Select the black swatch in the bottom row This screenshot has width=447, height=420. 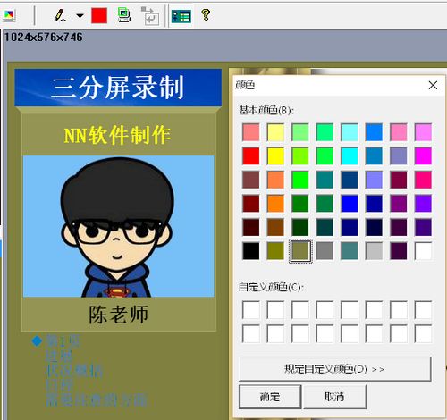pos(251,251)
